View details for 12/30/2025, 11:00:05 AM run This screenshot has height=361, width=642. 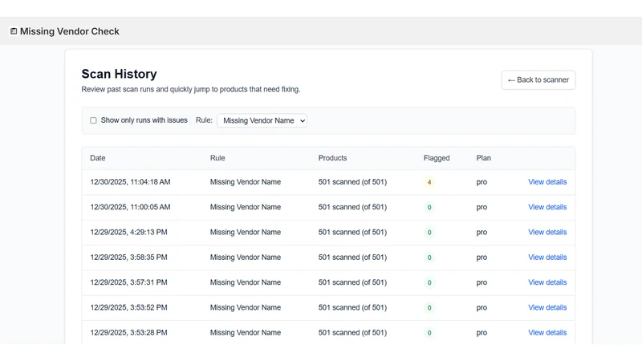click(547, 207)
